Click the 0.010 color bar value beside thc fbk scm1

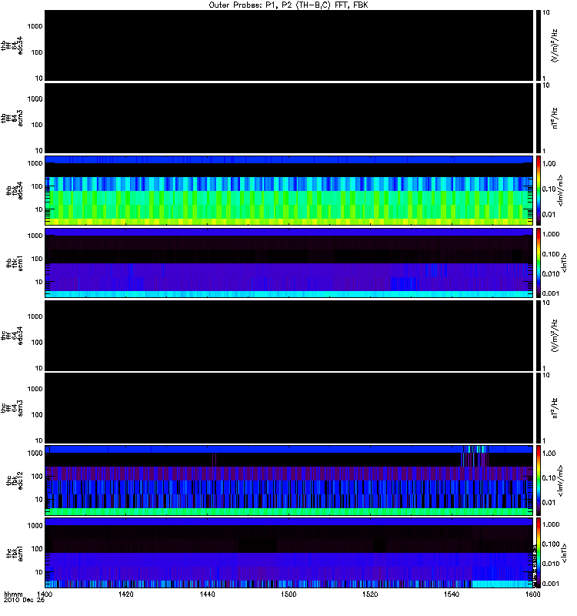551,564
